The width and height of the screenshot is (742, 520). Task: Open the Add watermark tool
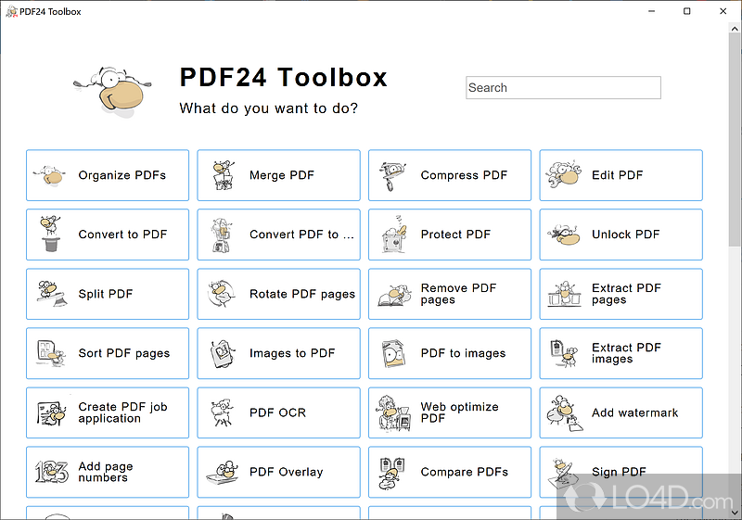point(621,412)
